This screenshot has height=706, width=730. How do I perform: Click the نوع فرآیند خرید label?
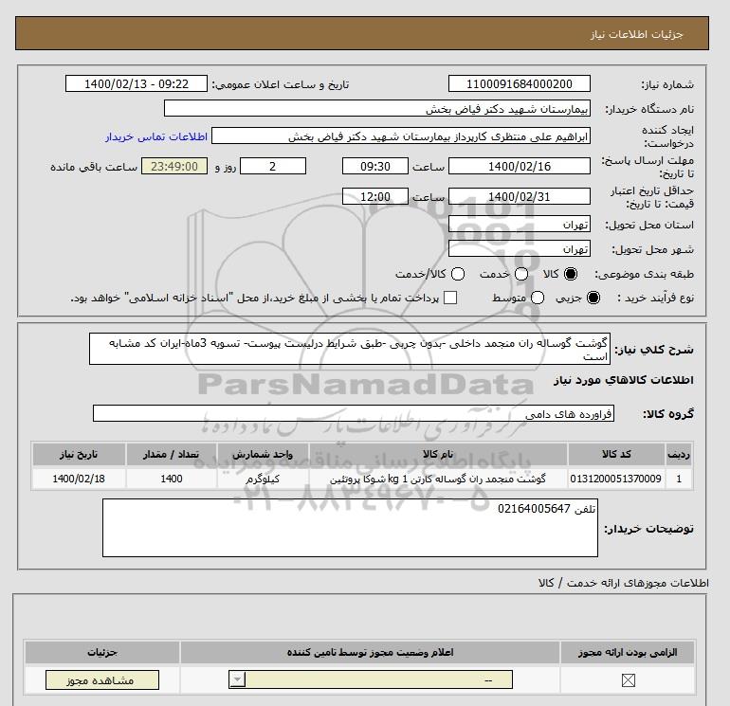655,298
